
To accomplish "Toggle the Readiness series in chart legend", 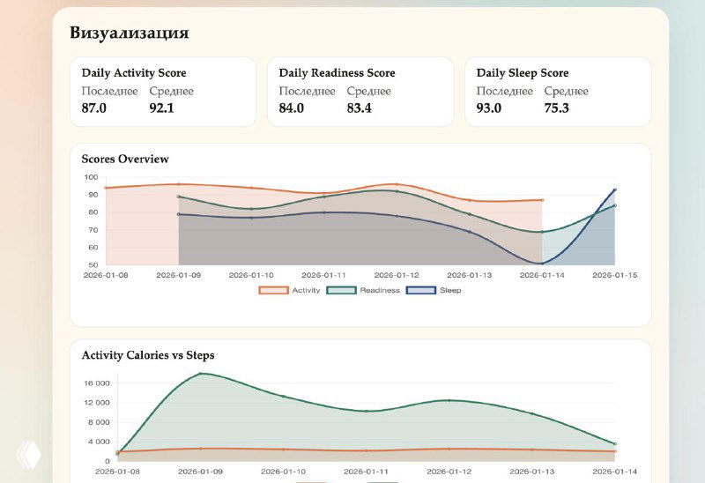I will point(379,290).
